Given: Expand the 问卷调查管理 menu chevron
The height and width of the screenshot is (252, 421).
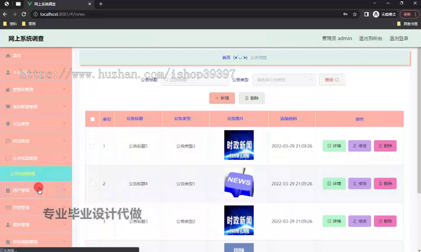Looking at the screenshot, I should (64, 241).
